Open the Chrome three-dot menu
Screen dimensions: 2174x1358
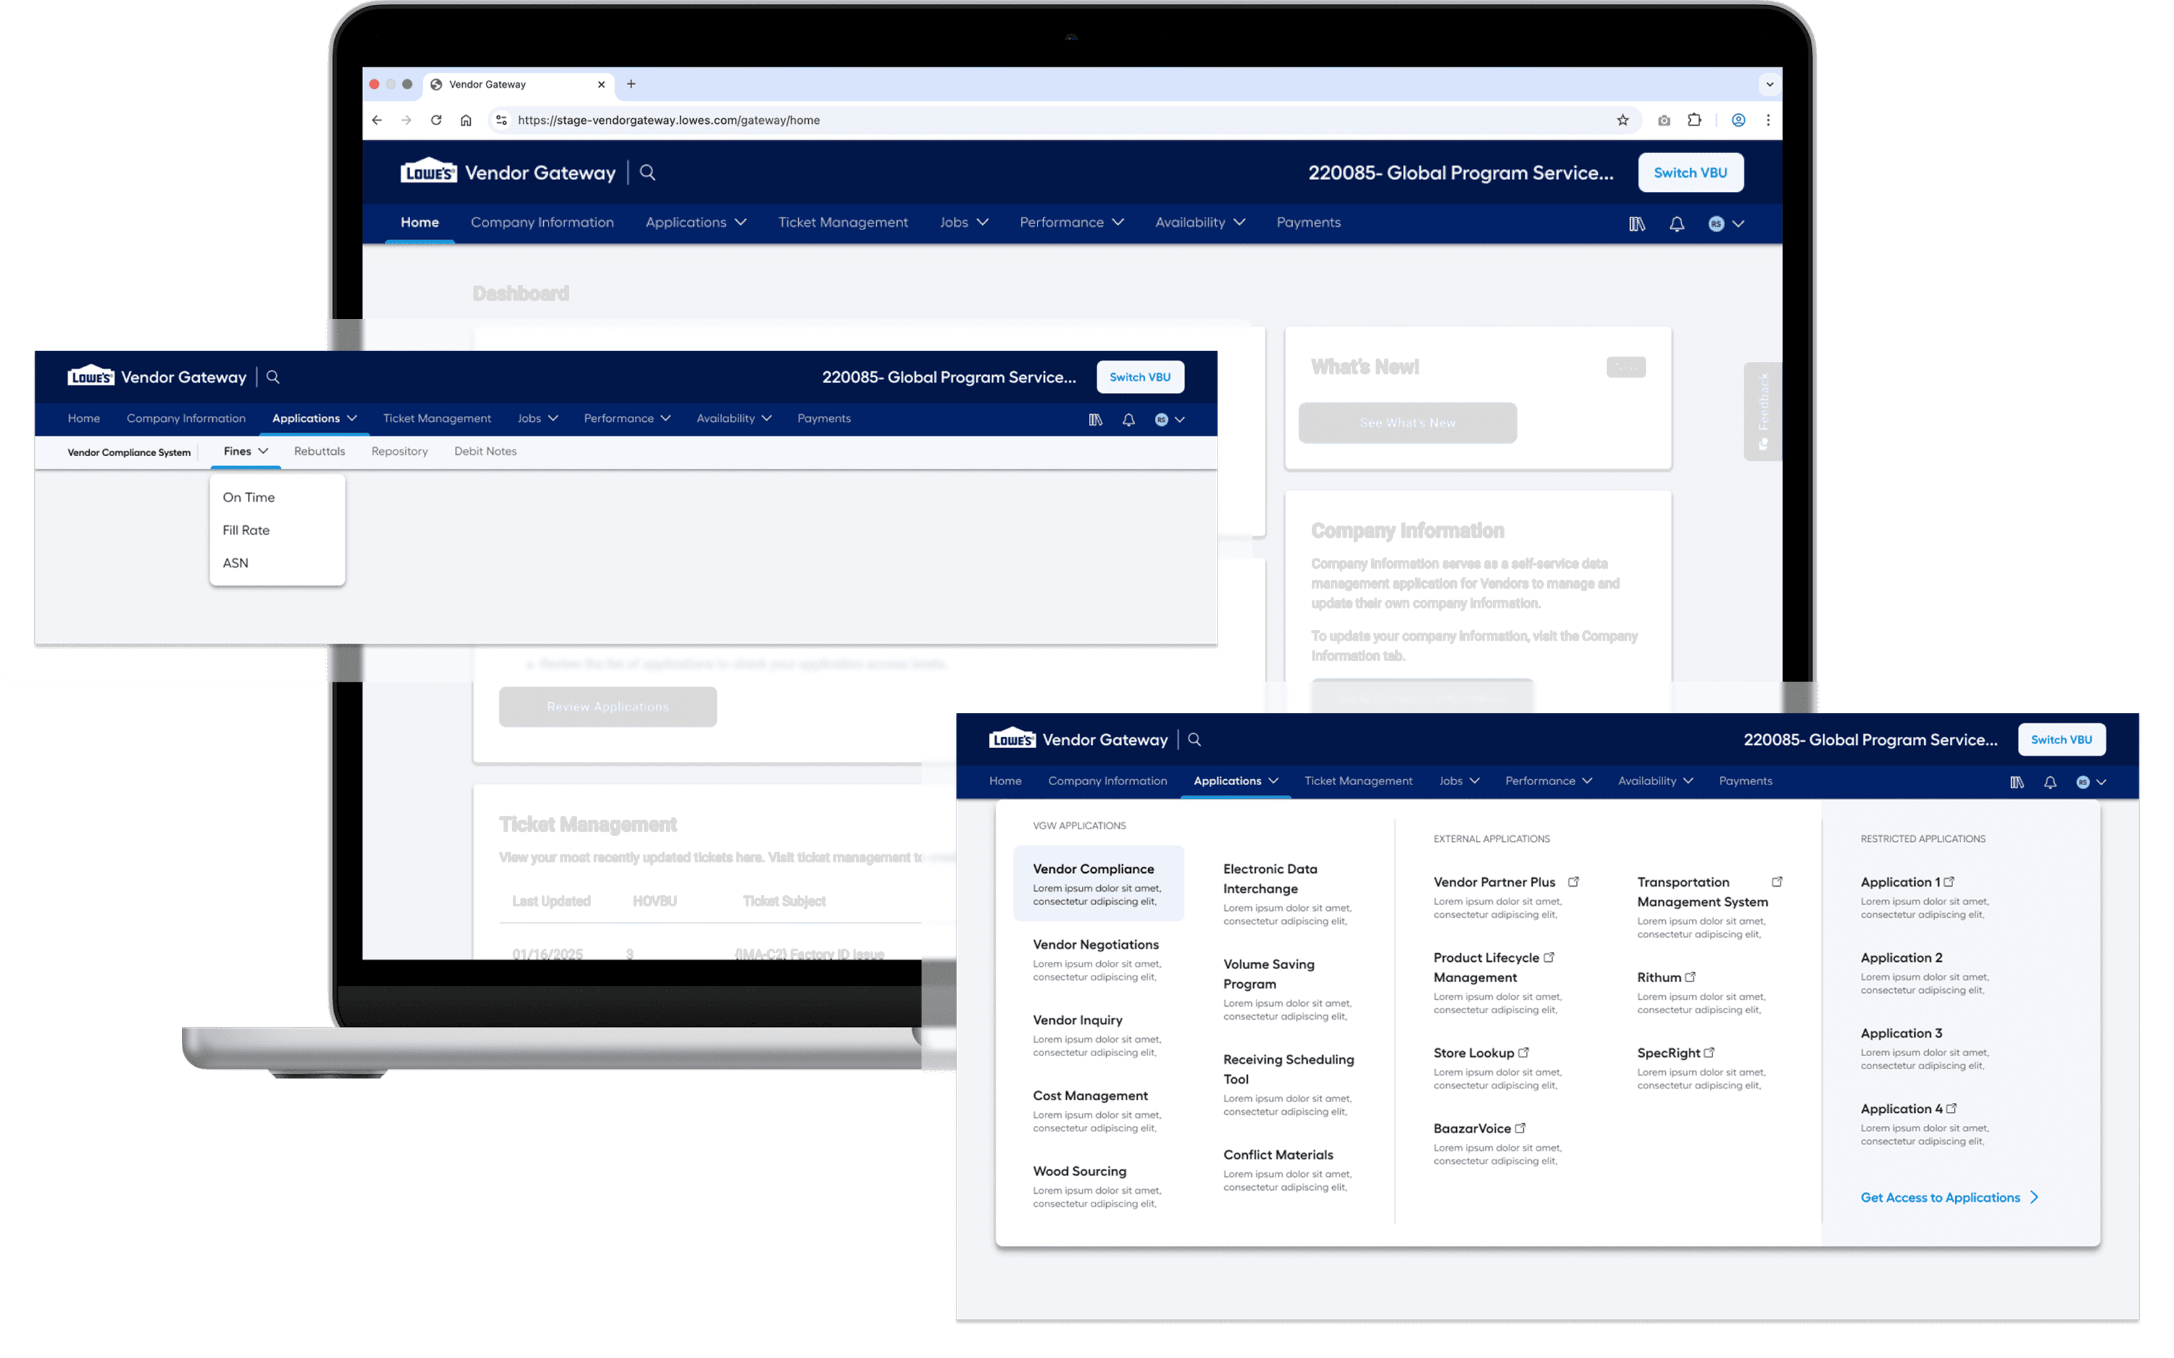1768,121
